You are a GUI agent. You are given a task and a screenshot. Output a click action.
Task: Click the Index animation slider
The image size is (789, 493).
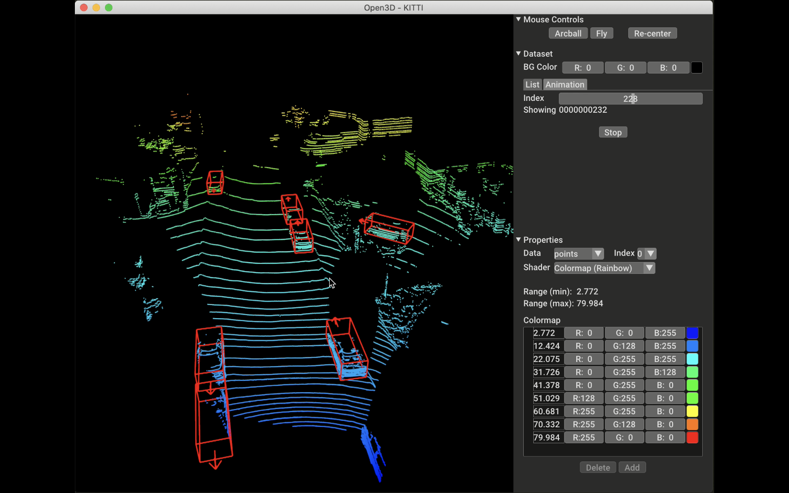pyautogui.click(x=630, y=99)
